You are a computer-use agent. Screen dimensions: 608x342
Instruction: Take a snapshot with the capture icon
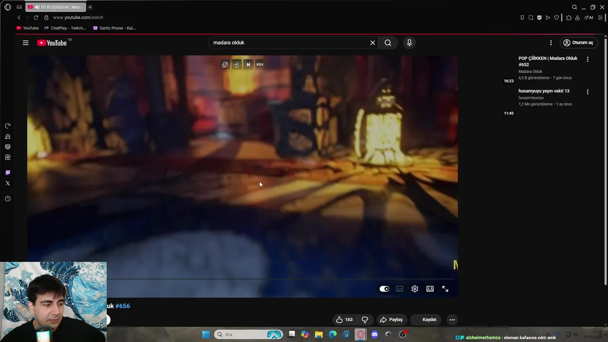coord(531,18)
